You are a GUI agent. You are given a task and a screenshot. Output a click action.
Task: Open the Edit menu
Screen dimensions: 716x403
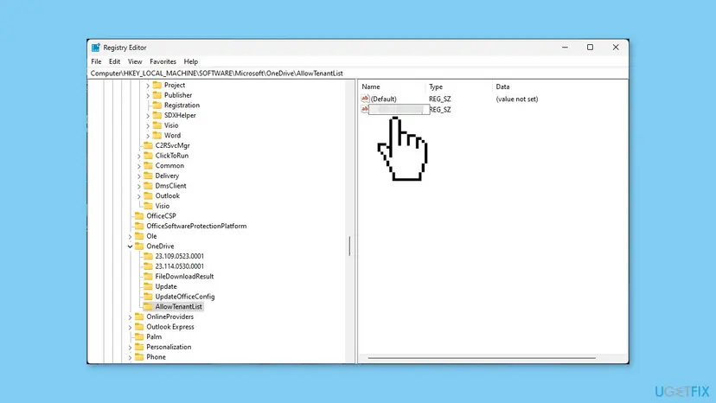pos(114,61)
